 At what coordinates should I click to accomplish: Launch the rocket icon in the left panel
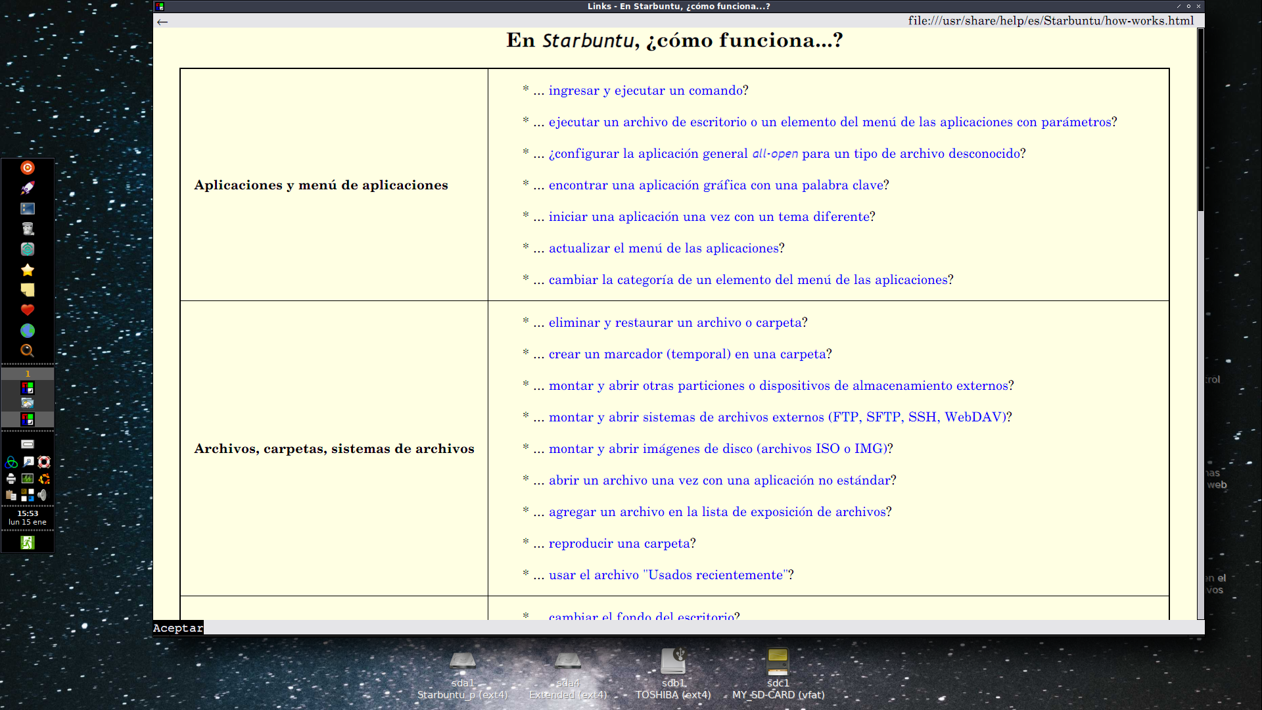[28, 188]
